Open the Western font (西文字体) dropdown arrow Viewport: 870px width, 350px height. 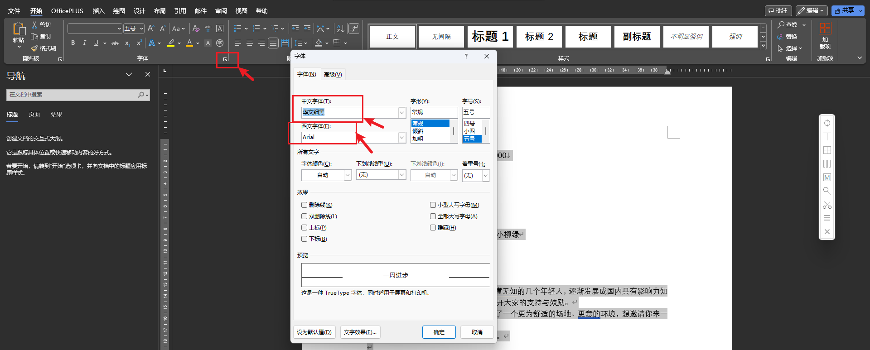[402, 137]
